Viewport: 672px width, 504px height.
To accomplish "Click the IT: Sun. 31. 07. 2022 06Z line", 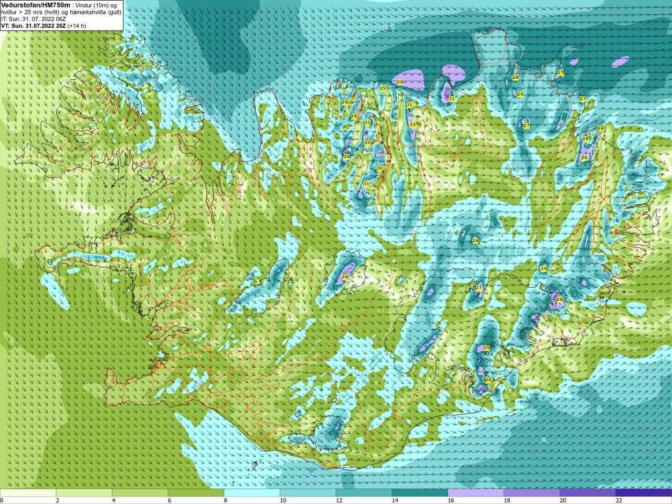I will pos(34,18).
